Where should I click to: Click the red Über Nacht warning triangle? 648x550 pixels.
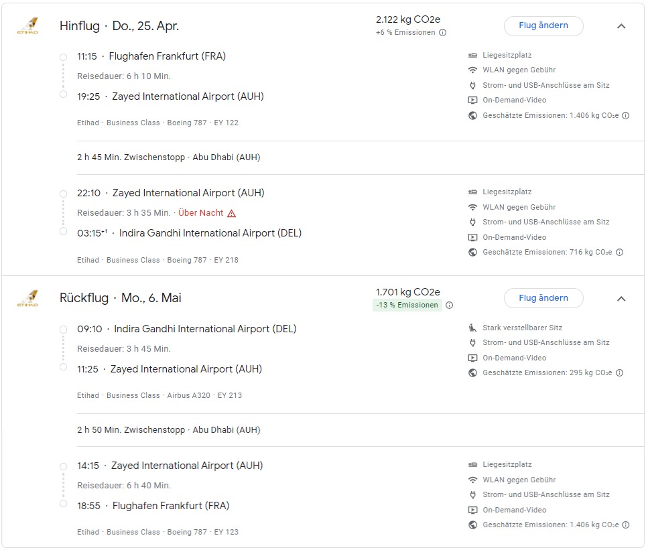pos(231,213)
